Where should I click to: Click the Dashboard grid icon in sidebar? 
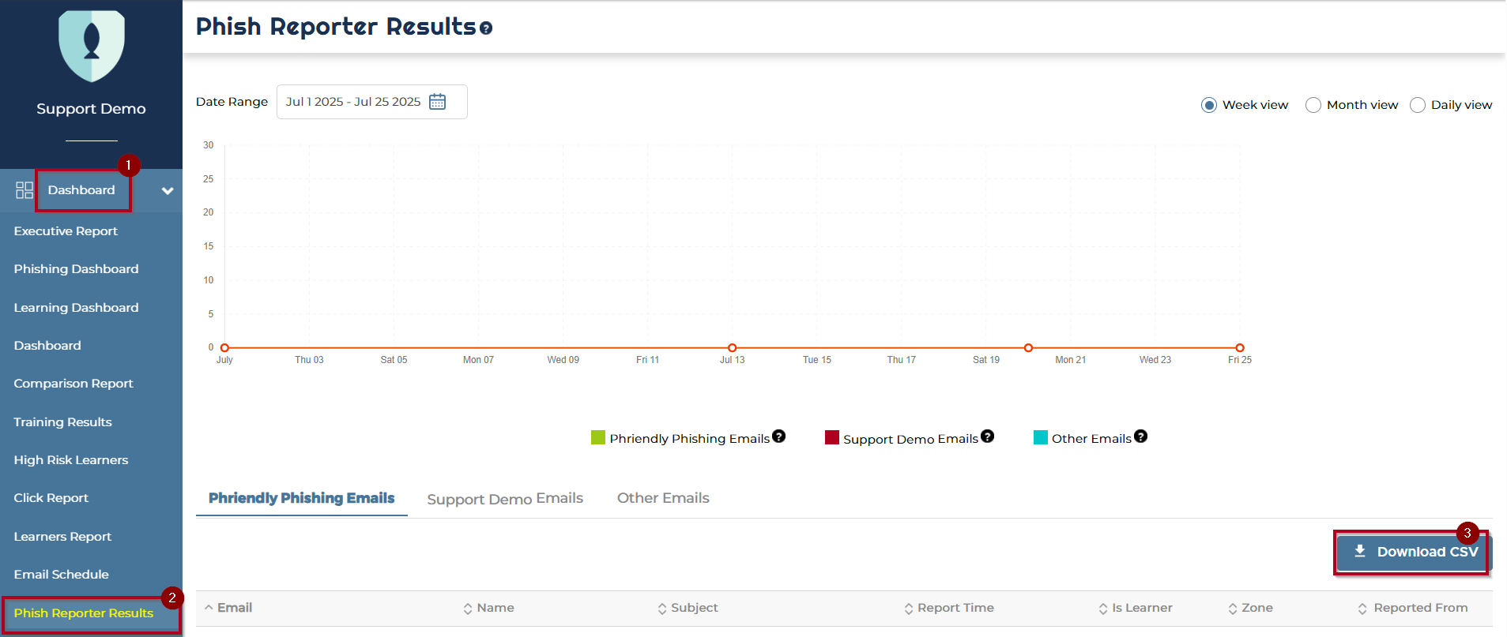[x=24, y=190]
